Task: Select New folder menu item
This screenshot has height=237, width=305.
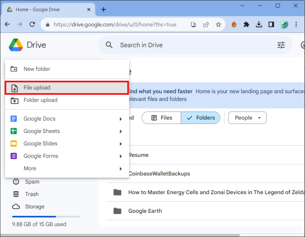Action: tap(67, 69)
